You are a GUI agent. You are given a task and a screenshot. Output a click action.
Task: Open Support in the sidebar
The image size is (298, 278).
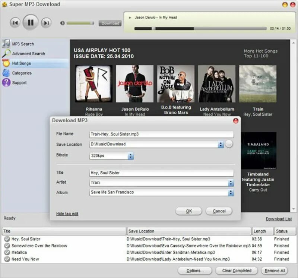19,83
